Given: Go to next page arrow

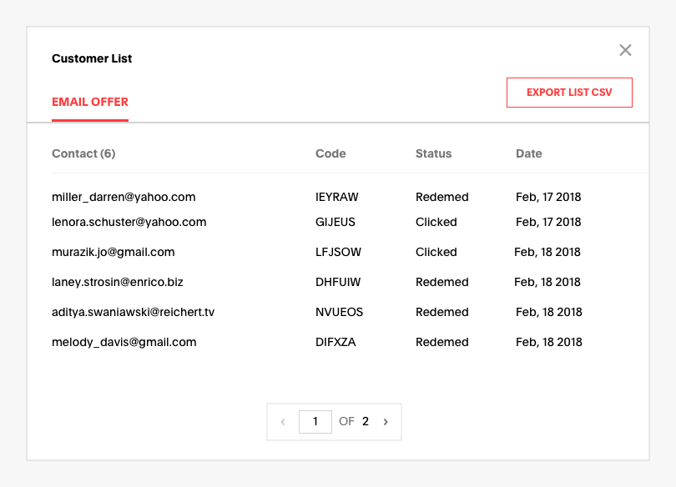Looking at the screenshot, I should pos(386,422).
